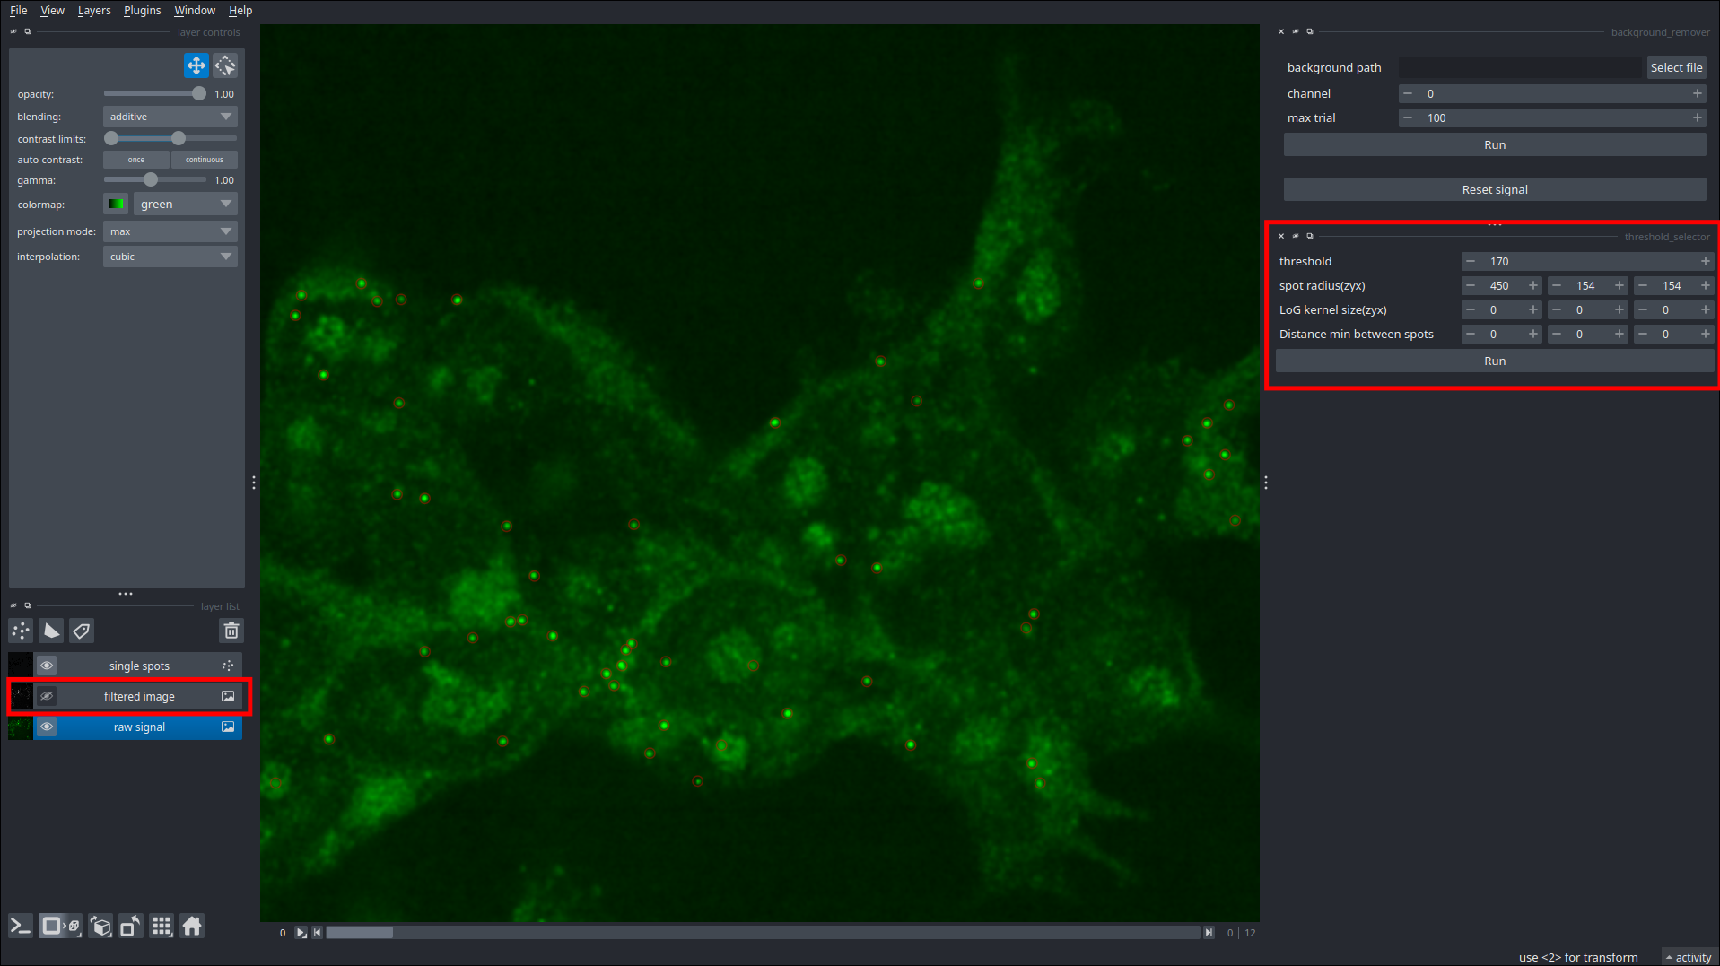Toggle visibility of raw signal layer
The height and width of the screenshot is (966, 1720).
(47, 727)
